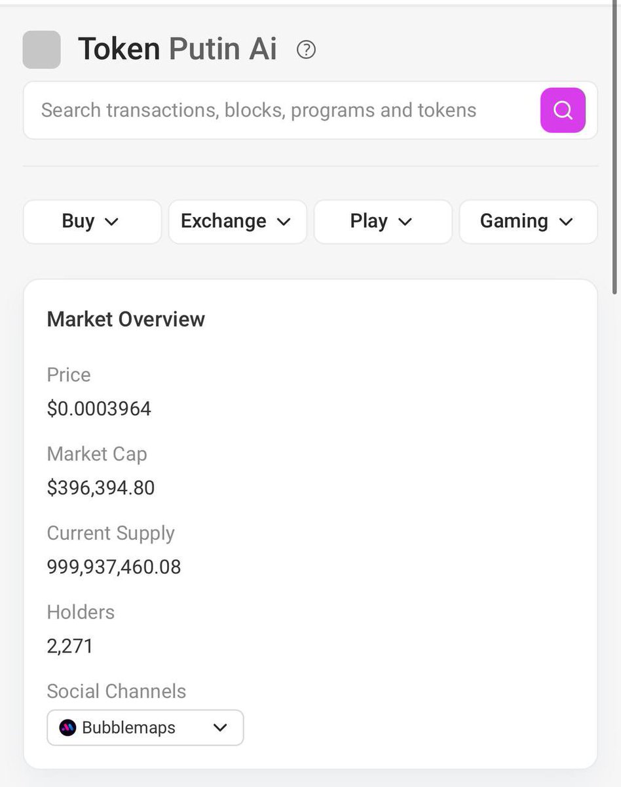This screenshot has height=787, width=621.
Task: Click the magenta search button
Action: [x=563, y=110]
